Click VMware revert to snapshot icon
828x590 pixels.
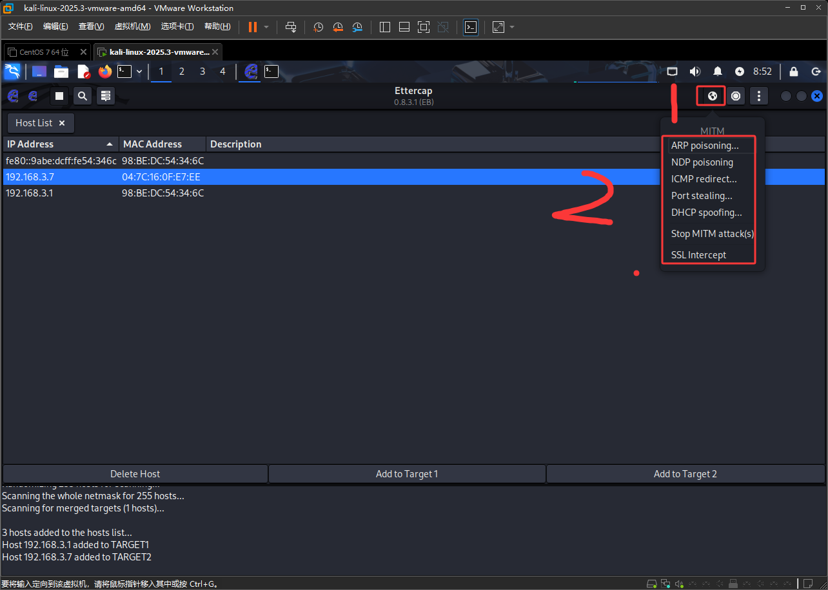click(338, 27)
